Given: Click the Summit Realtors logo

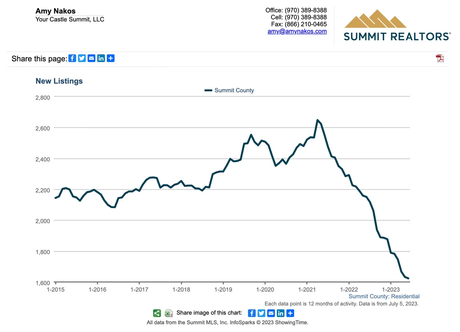Looking at the screenshot, I should click(397, 25).
